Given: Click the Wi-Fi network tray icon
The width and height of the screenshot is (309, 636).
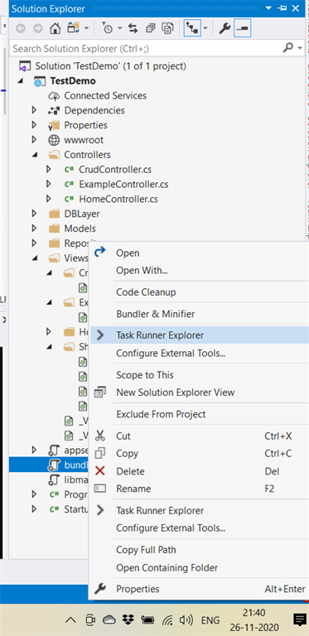Looking at the screenshot, I should tap(167, 619).
